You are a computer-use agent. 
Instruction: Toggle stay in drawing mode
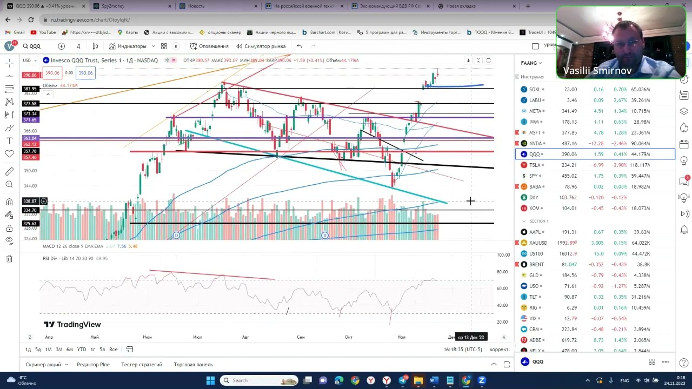pyautogui.click(x=9, y=215)
